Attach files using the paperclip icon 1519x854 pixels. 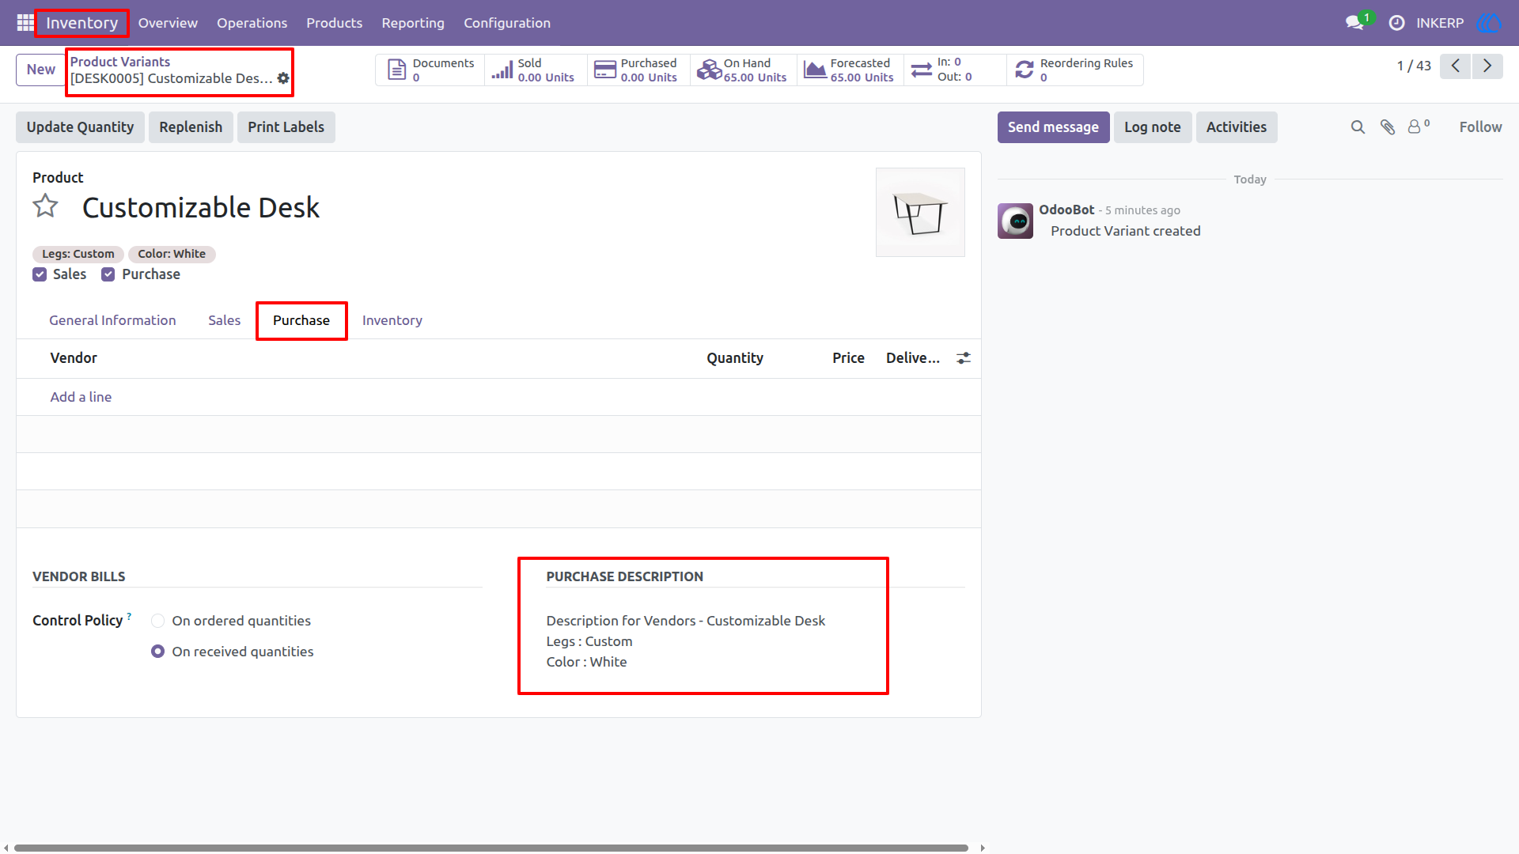tap(1388, 127)
